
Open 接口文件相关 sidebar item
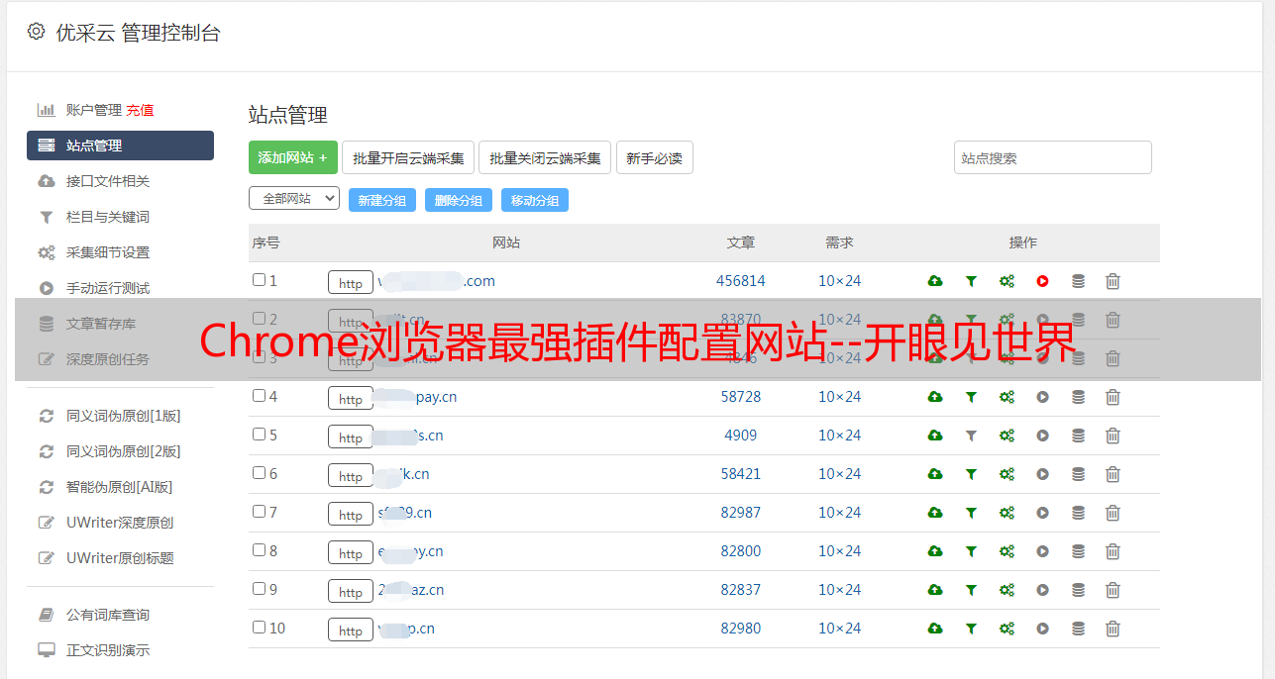pos(108,181)
